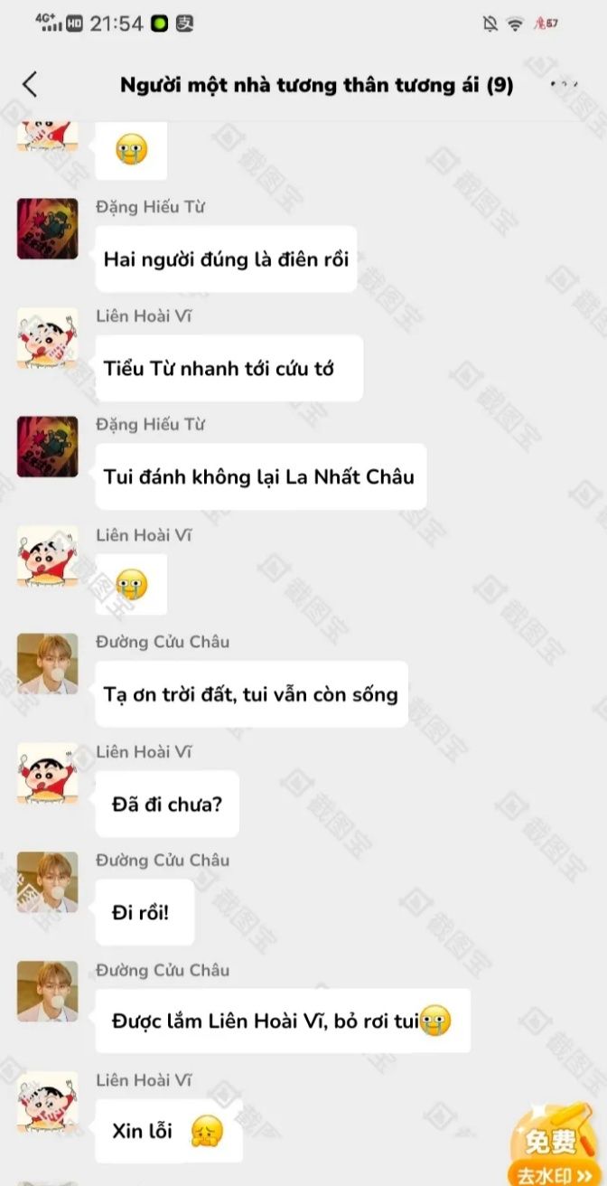Image resolution: width=607 pixels, height=1186 pixels.
Task: Tap the 'Đi rồi!' message bubble
Action: pyautogui.click(x=145, y=912)
